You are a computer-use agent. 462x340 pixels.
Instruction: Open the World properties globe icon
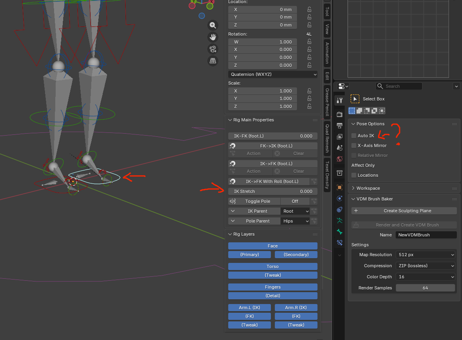click(x=340, y=159)
